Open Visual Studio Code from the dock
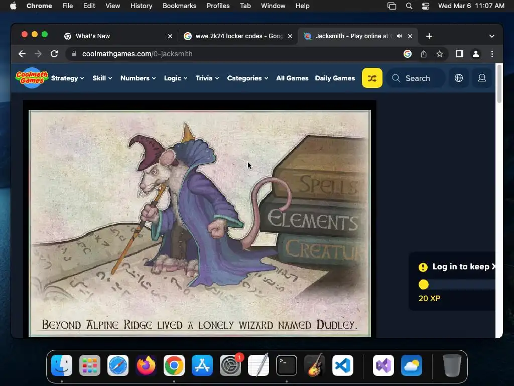 click(x=343, y=365)
